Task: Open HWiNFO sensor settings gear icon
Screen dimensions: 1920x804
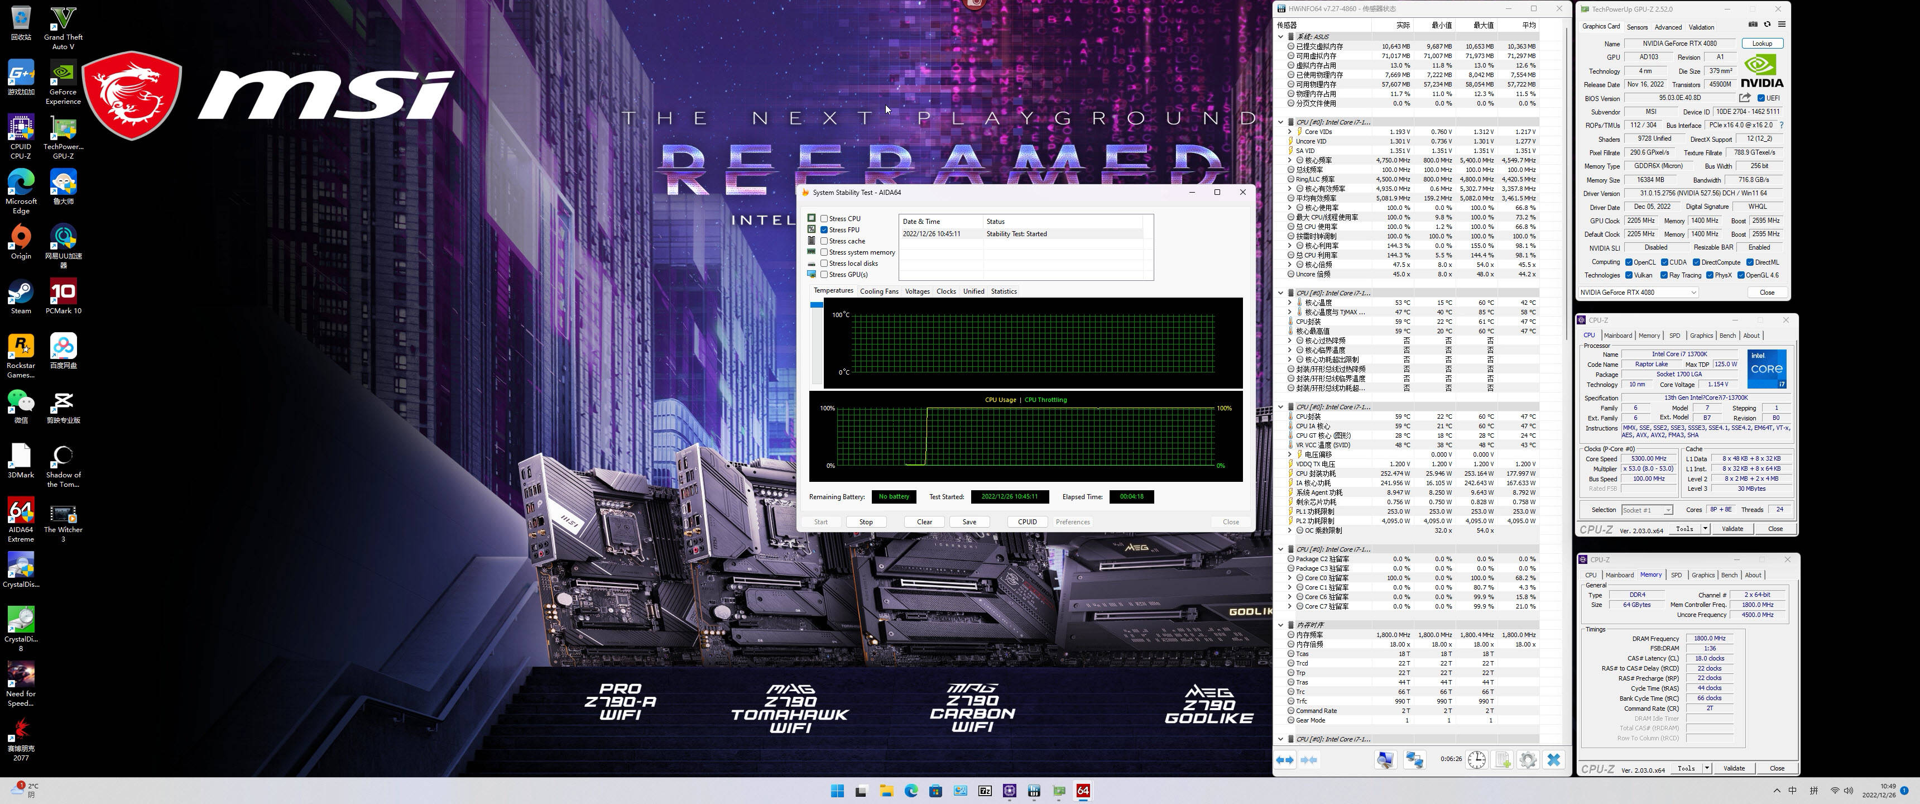Action: [x=1527, y=759]
